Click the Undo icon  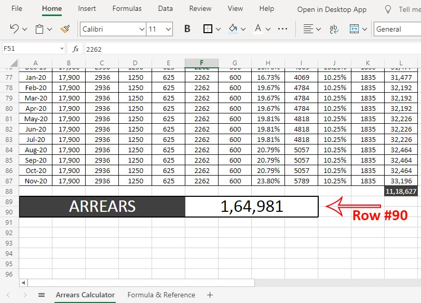click(15, 29)
